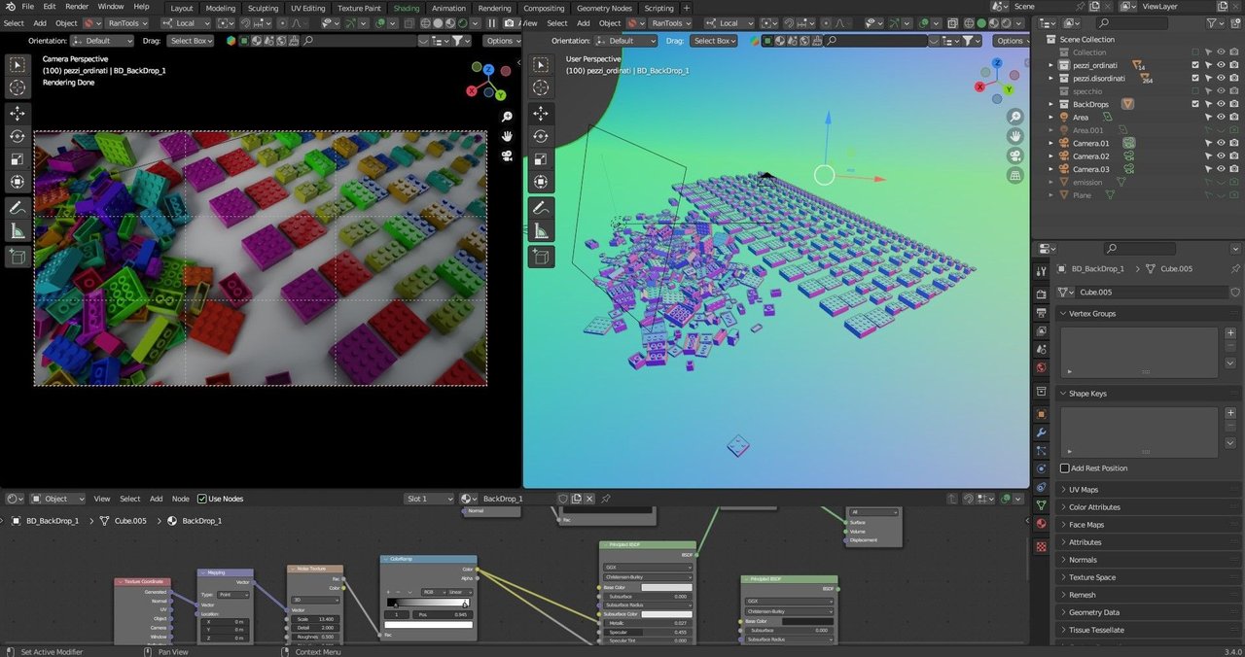Image resolution: width=1245 pixels, height=657 pixels.
Task: Hide Camera.01 with its eye icon
Action: click(1221, 143)
